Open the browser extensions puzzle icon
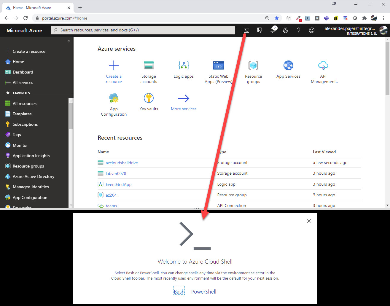The height and width of the screenshot is (306, 390). coord(364,18)
